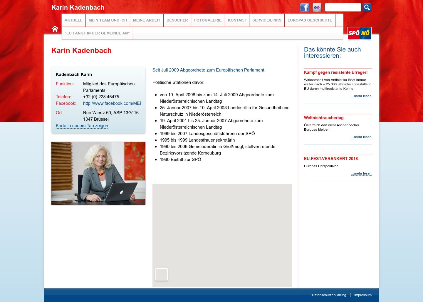Click 'Karte in neuem Tab zeigen' link

[x=82, y=126]
